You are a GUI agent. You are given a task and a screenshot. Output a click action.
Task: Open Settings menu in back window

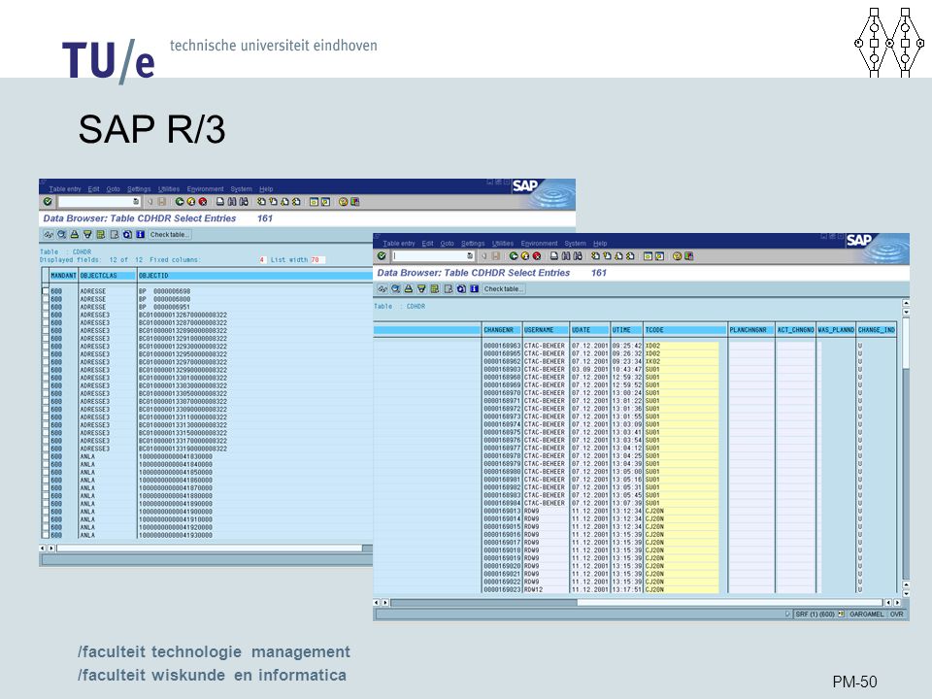tap(139, 189)
